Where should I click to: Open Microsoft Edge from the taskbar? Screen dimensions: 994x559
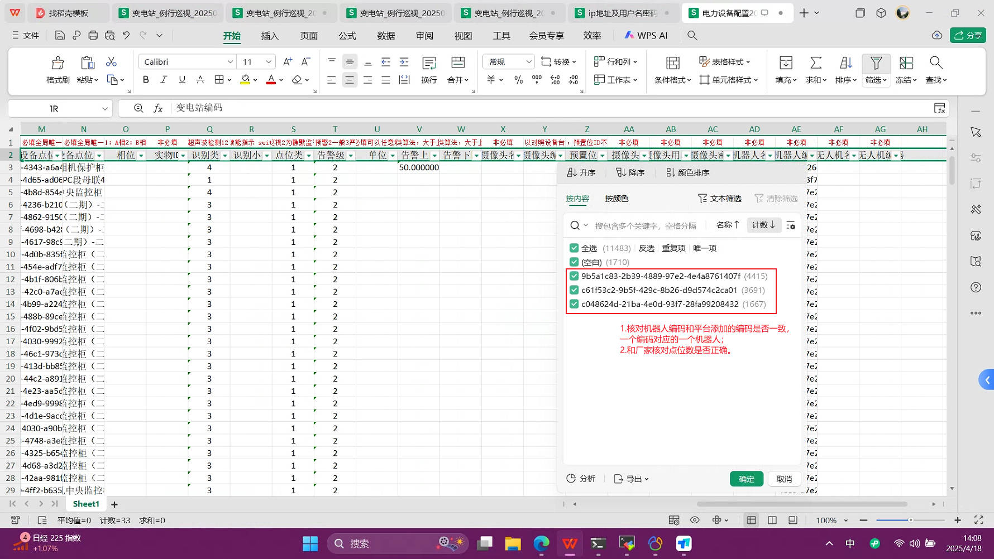tap(541, 543)
